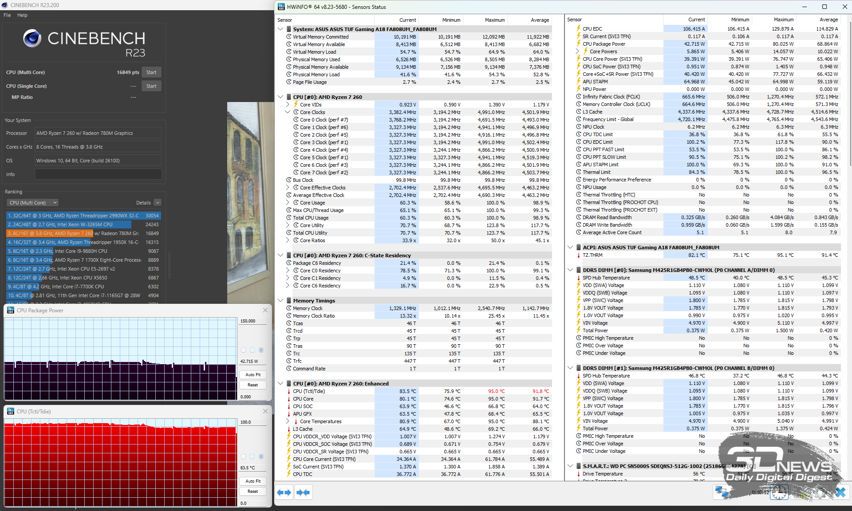
Task: Click Reset in CPU (Tctl/Tdie) graph
Action: (253, 491)
